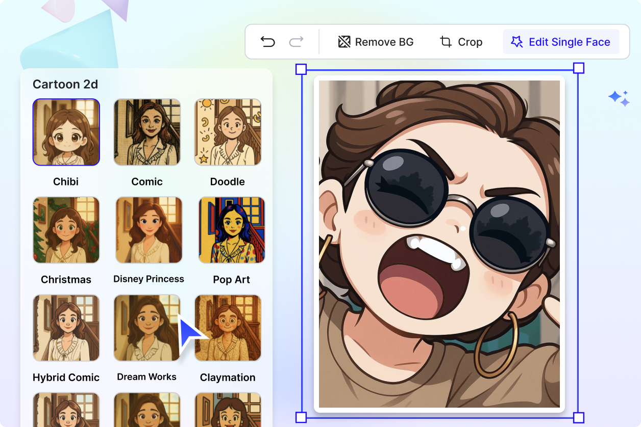The height and width of the screenshot is (427, 641).
Task: Activate Edit Single Face mode
Action: click(x=560, y=42)
